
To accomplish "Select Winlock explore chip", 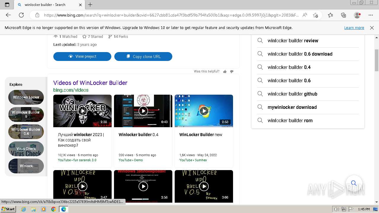I will (x=26, y=166).
